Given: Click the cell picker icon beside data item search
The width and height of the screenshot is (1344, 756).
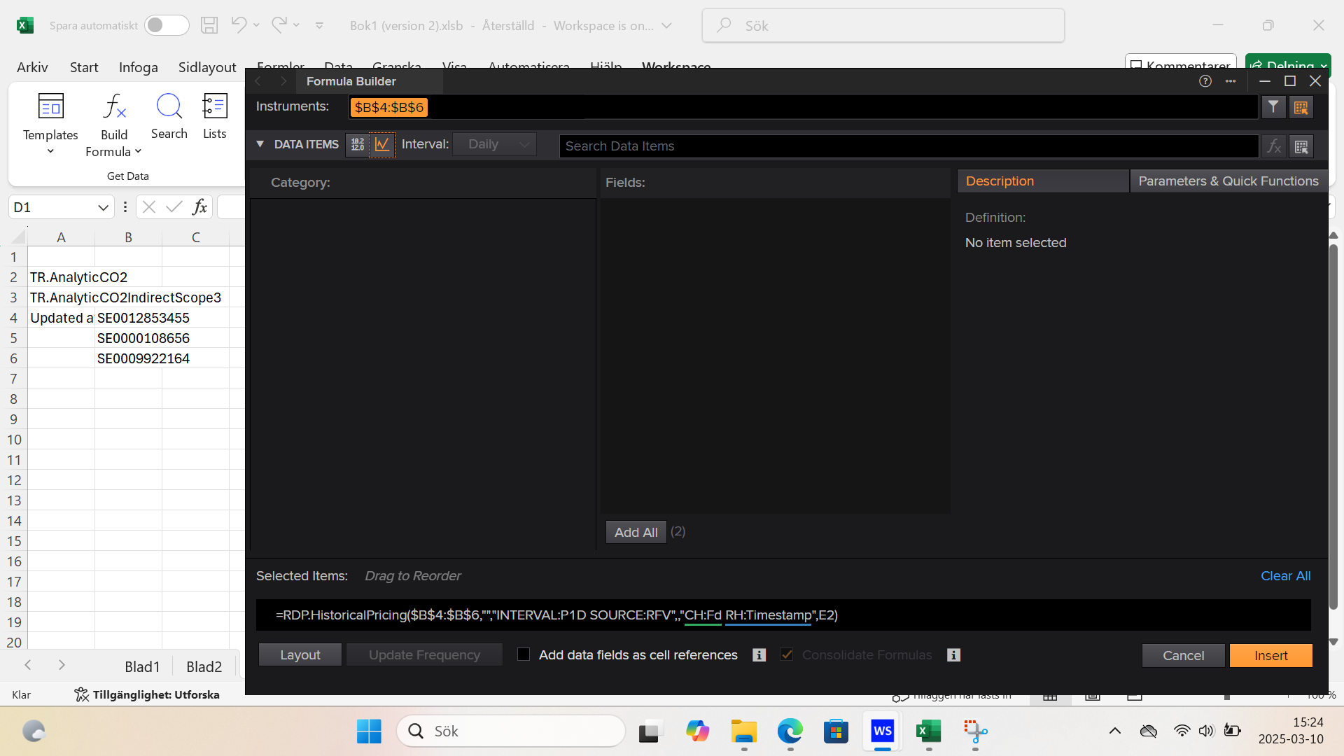Looking at the screenshot, I should coord(1301,146).
